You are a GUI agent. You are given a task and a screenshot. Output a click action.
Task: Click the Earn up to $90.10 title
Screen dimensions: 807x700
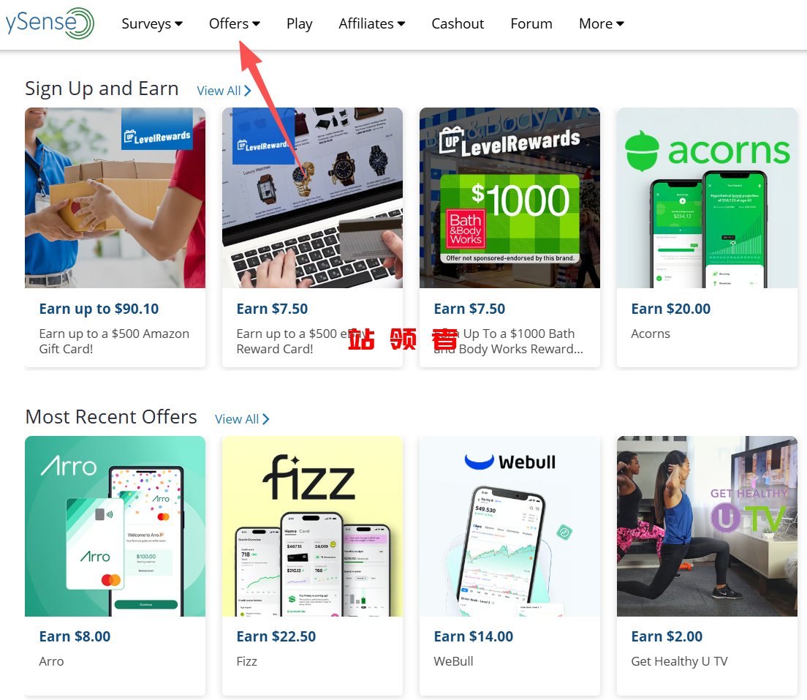point(99,309)
